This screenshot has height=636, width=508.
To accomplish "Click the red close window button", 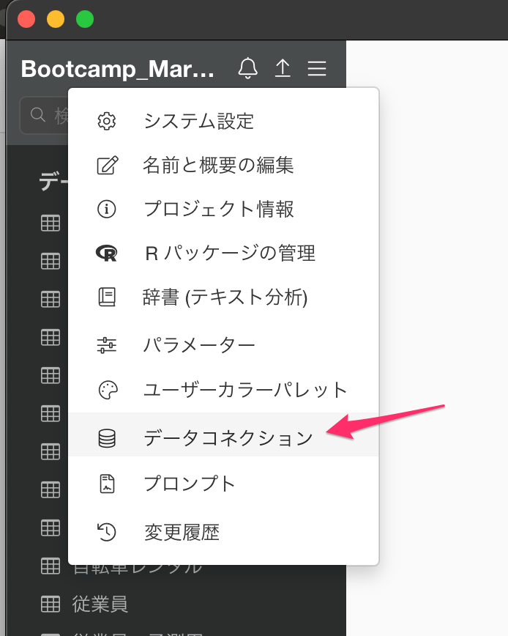I will [26, 19].
